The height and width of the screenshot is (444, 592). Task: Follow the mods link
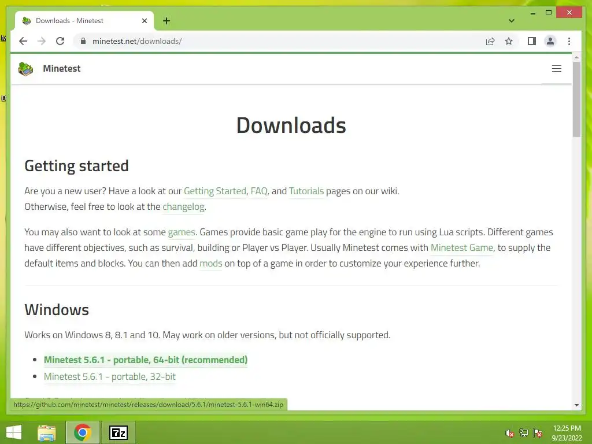pos(210,263)
